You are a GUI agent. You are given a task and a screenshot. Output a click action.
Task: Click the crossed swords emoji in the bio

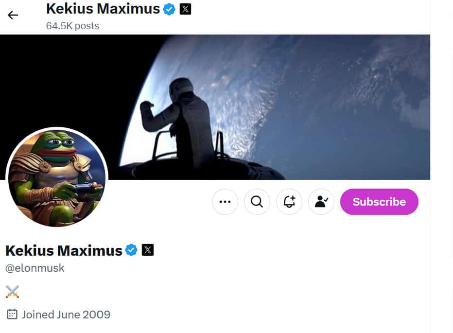click(12, 292)
